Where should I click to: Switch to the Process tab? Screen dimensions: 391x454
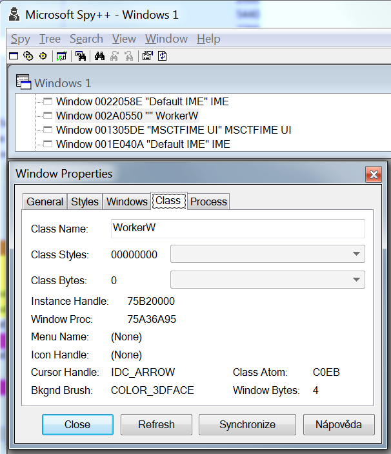tap(208, 201)
